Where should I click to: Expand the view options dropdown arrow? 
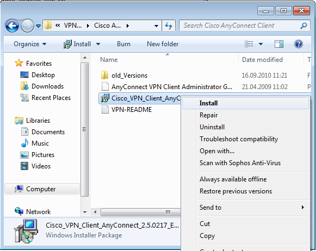[x=261, y=44]
